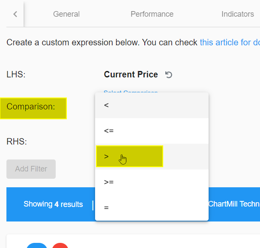Choose the less-than '<' comparison option
This screenshot has width=260, height=248.
pyautogui.click(x=152, y=105)
